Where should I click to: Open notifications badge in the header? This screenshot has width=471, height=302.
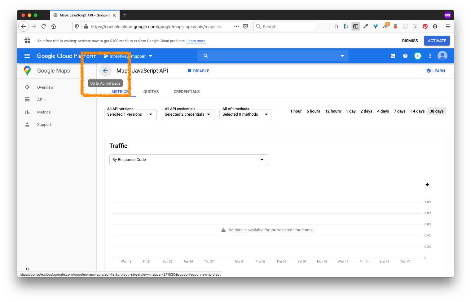(x=417, y=56)
